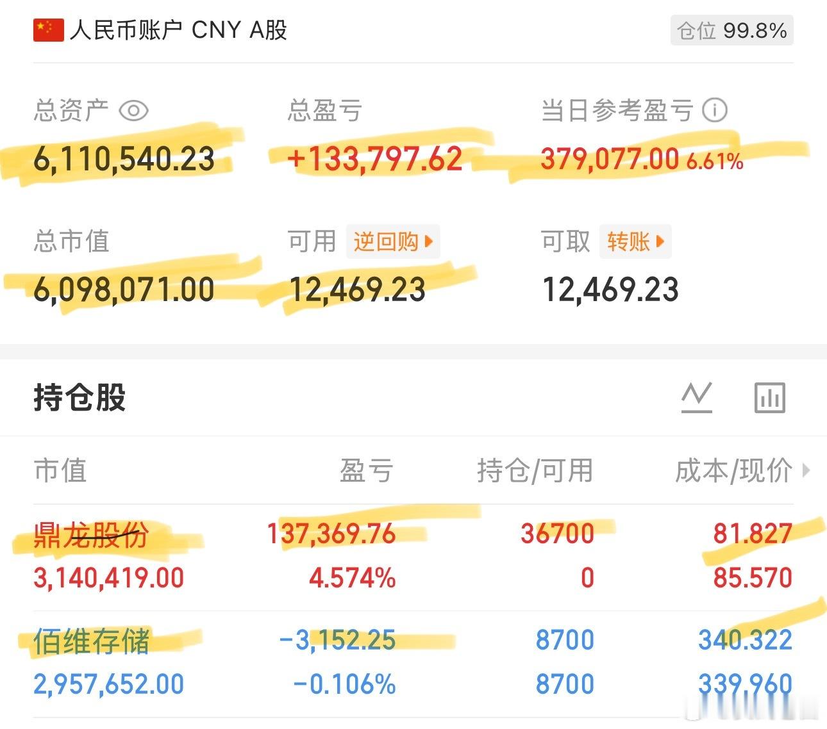
Task: Click the 总盈亏 label
Action: [x=325, y=110]
